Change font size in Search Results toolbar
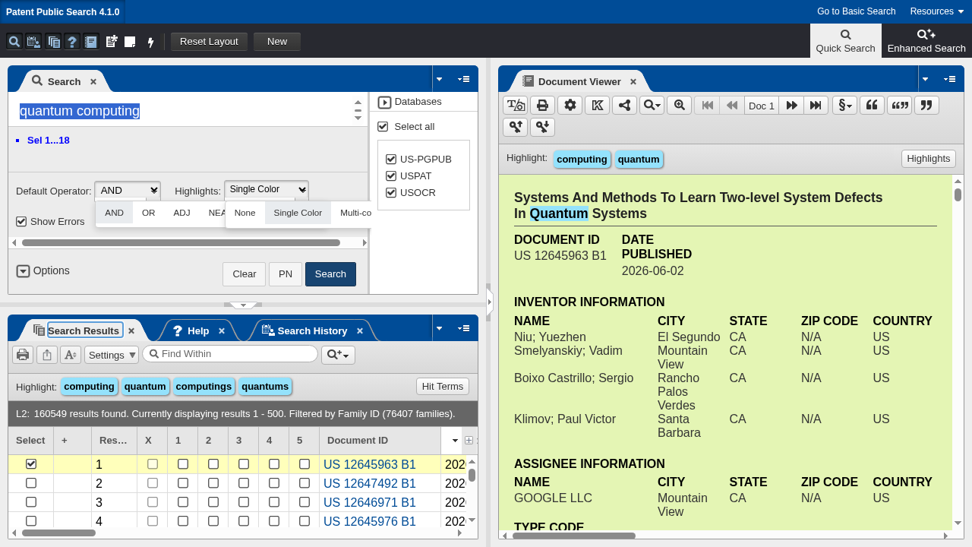This screenshot has width=972, height=547. (71, 354)
